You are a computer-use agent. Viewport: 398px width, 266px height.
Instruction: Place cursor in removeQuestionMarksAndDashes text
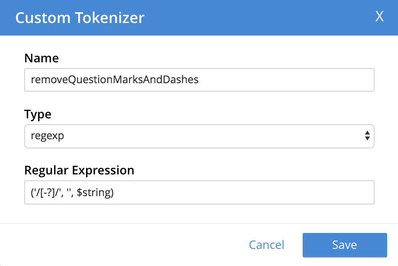[115, 80]
